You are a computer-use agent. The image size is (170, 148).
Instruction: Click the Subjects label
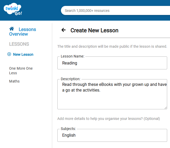coord(68,129)
